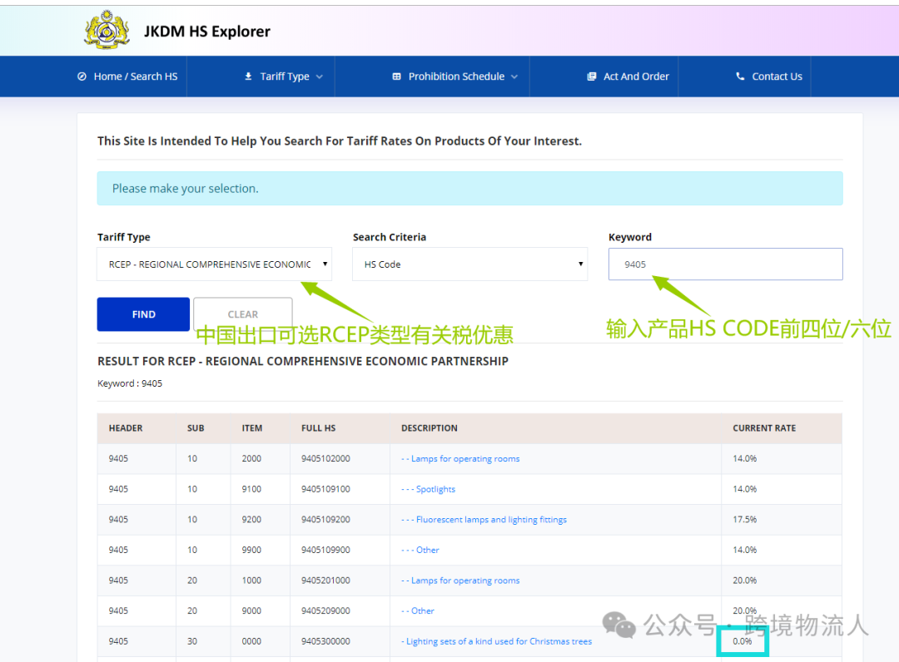This screenshot has width=899, height=662.
Task: Click the compass icon beside Home / Search HS
Action: click(82, 77)
